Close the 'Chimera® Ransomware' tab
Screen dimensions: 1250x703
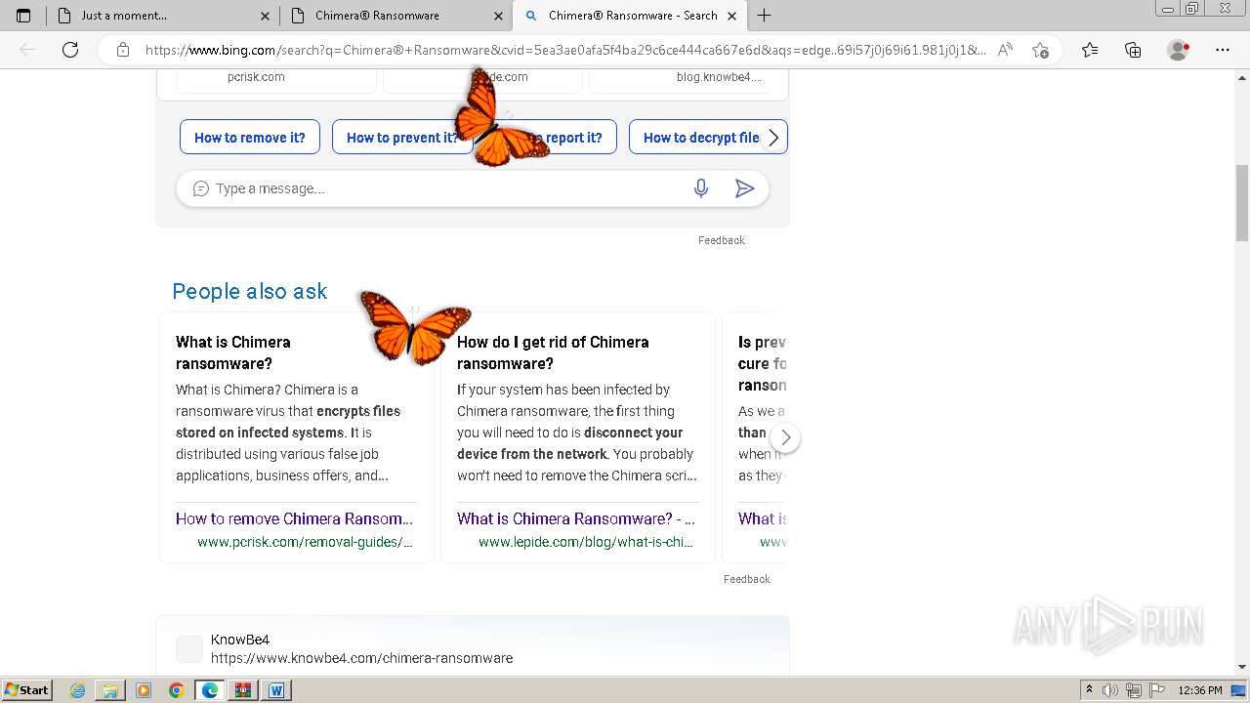(499, 16)
